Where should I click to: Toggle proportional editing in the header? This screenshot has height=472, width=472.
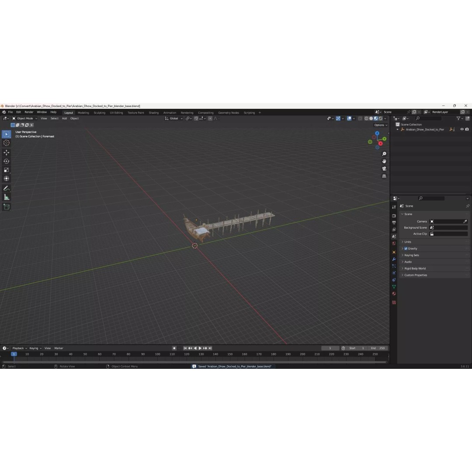[x=210, y=118]
